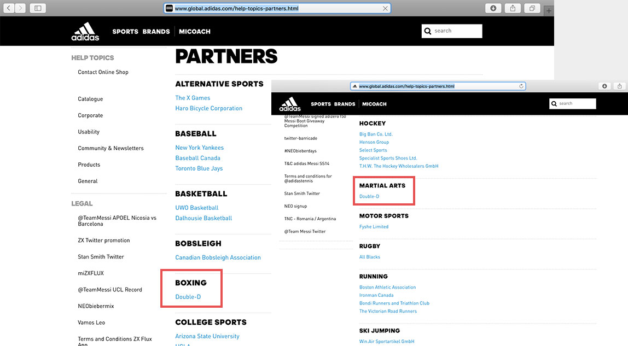Open The X Games partner link
The image size is (628, 346).
pos(193,98)
